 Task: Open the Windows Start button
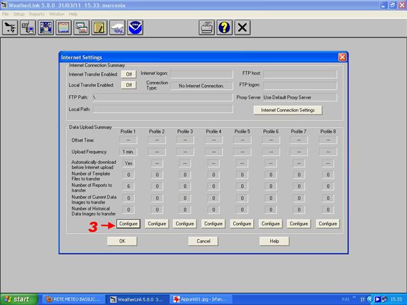coord(18,299)
